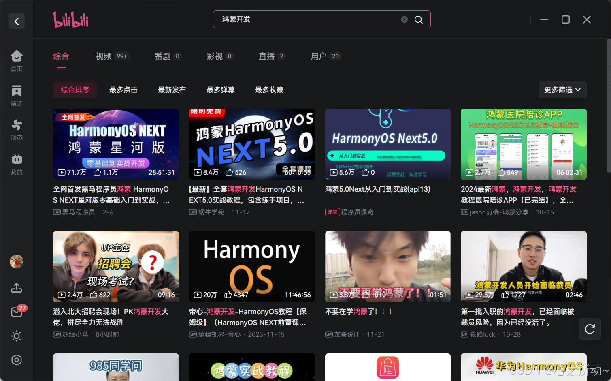The image size is (611, 381).
Task: Sort by 最多收藏
Action: point(269,90)
